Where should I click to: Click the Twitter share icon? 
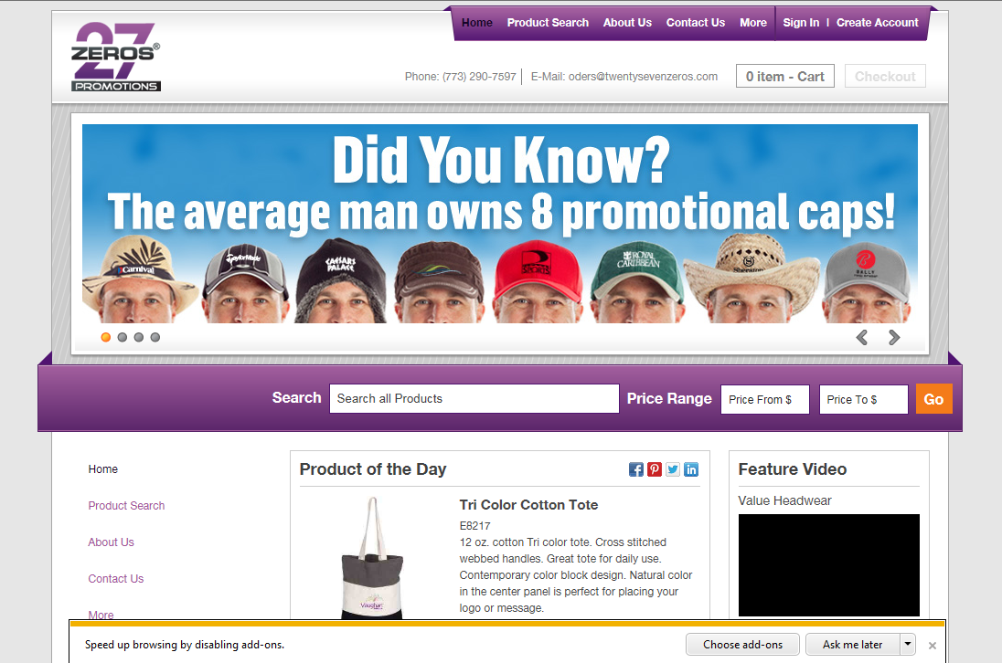[x=673, y=469]
